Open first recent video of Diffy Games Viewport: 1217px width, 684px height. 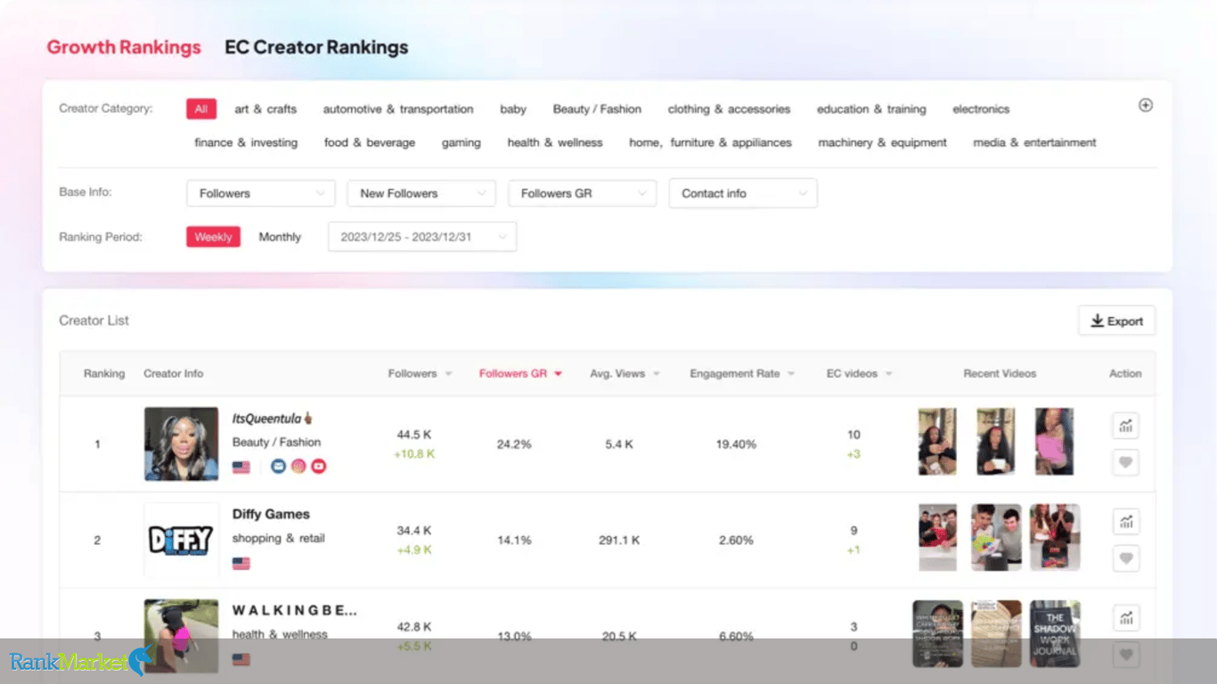[937, 538]
